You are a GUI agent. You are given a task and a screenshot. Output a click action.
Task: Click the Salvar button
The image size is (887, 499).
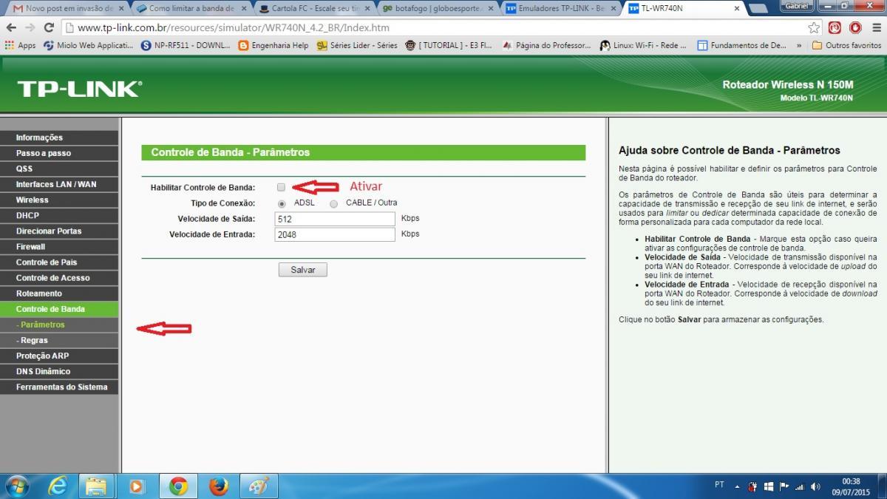click(x=303, y=270)
